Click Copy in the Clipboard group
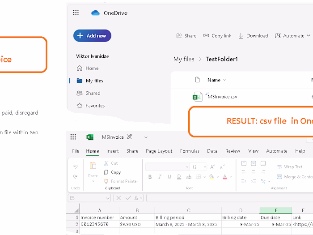The height and width of the screenshot is (235, 313). 113,172
